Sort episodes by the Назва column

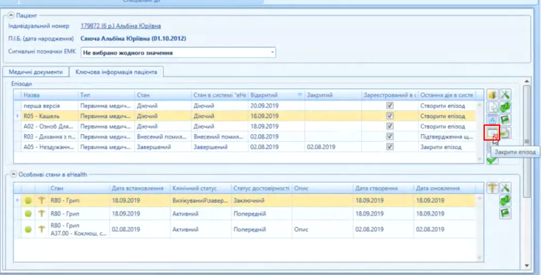50,95
